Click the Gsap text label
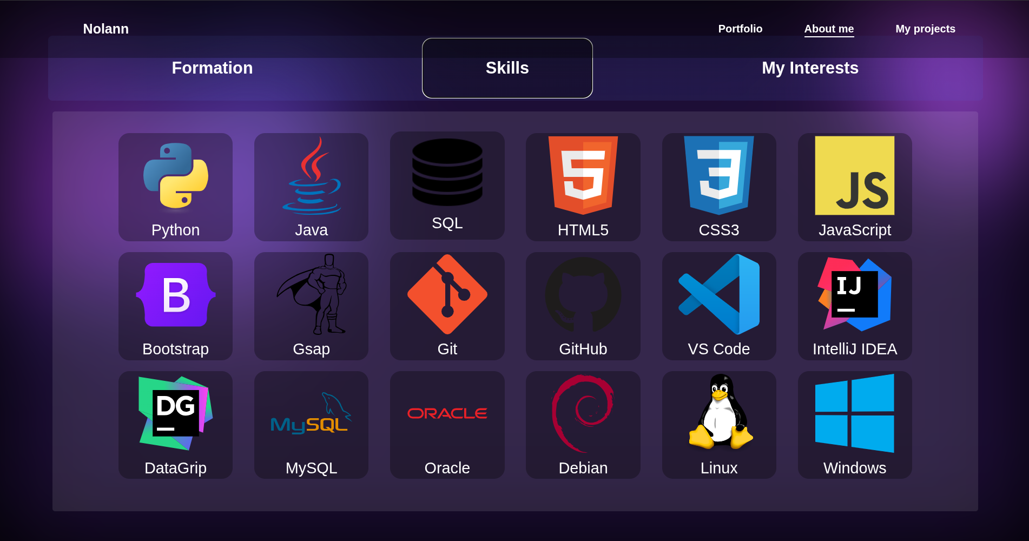 [312, 349]
